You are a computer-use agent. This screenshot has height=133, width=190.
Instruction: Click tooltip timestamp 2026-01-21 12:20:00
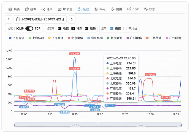pos(121,59)
